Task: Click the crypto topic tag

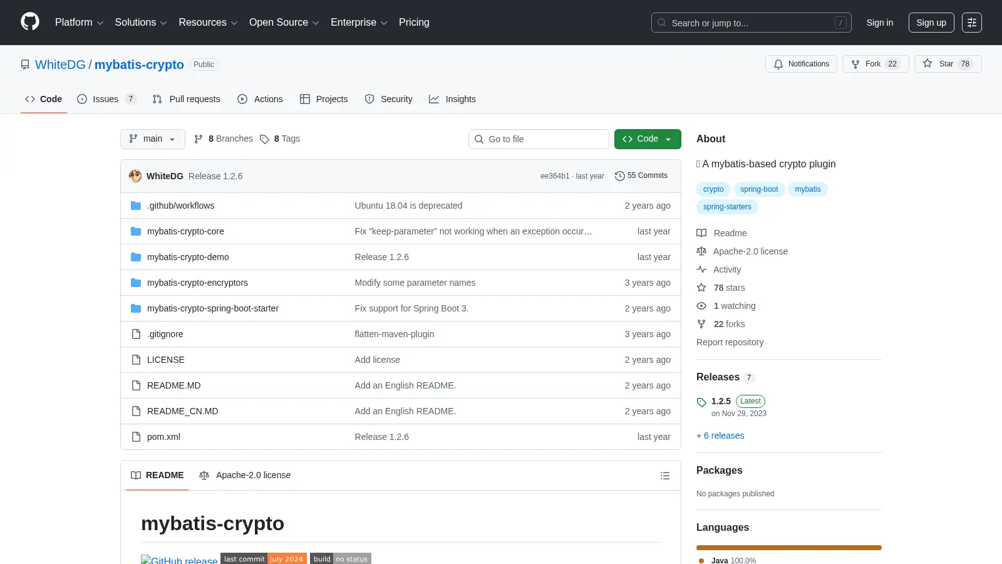Action: click(713, 189)
